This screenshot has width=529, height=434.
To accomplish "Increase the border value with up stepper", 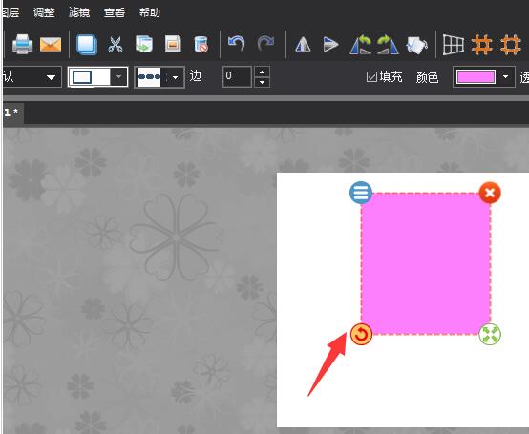I will pos(263,72).
